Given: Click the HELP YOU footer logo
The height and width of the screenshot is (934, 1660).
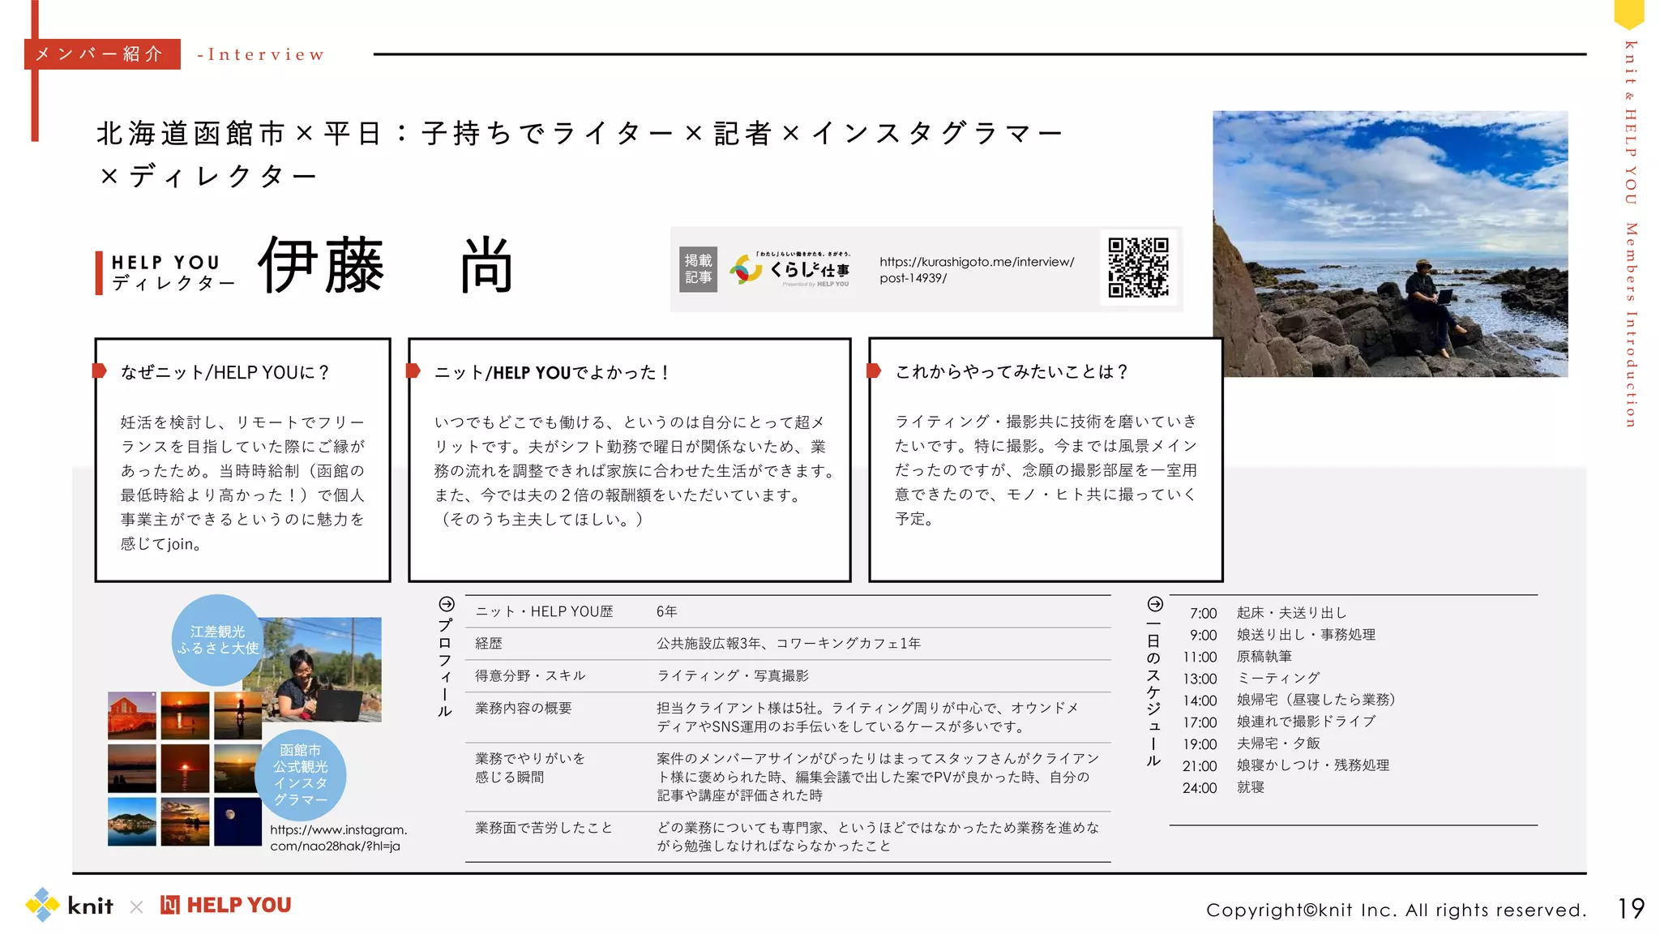Looking at the screenshot, I should tap(226, 905).
